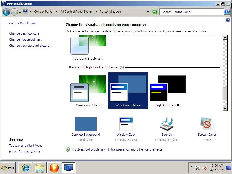
Task: Open Windows Explorer from taskbar
Action: 40,168
